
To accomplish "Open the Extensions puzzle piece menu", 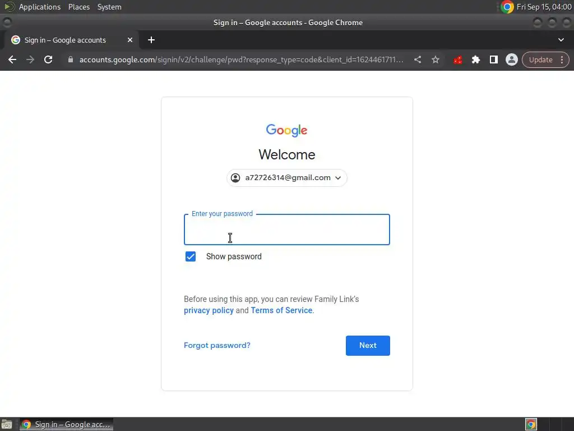I will [x=475, y=59].
